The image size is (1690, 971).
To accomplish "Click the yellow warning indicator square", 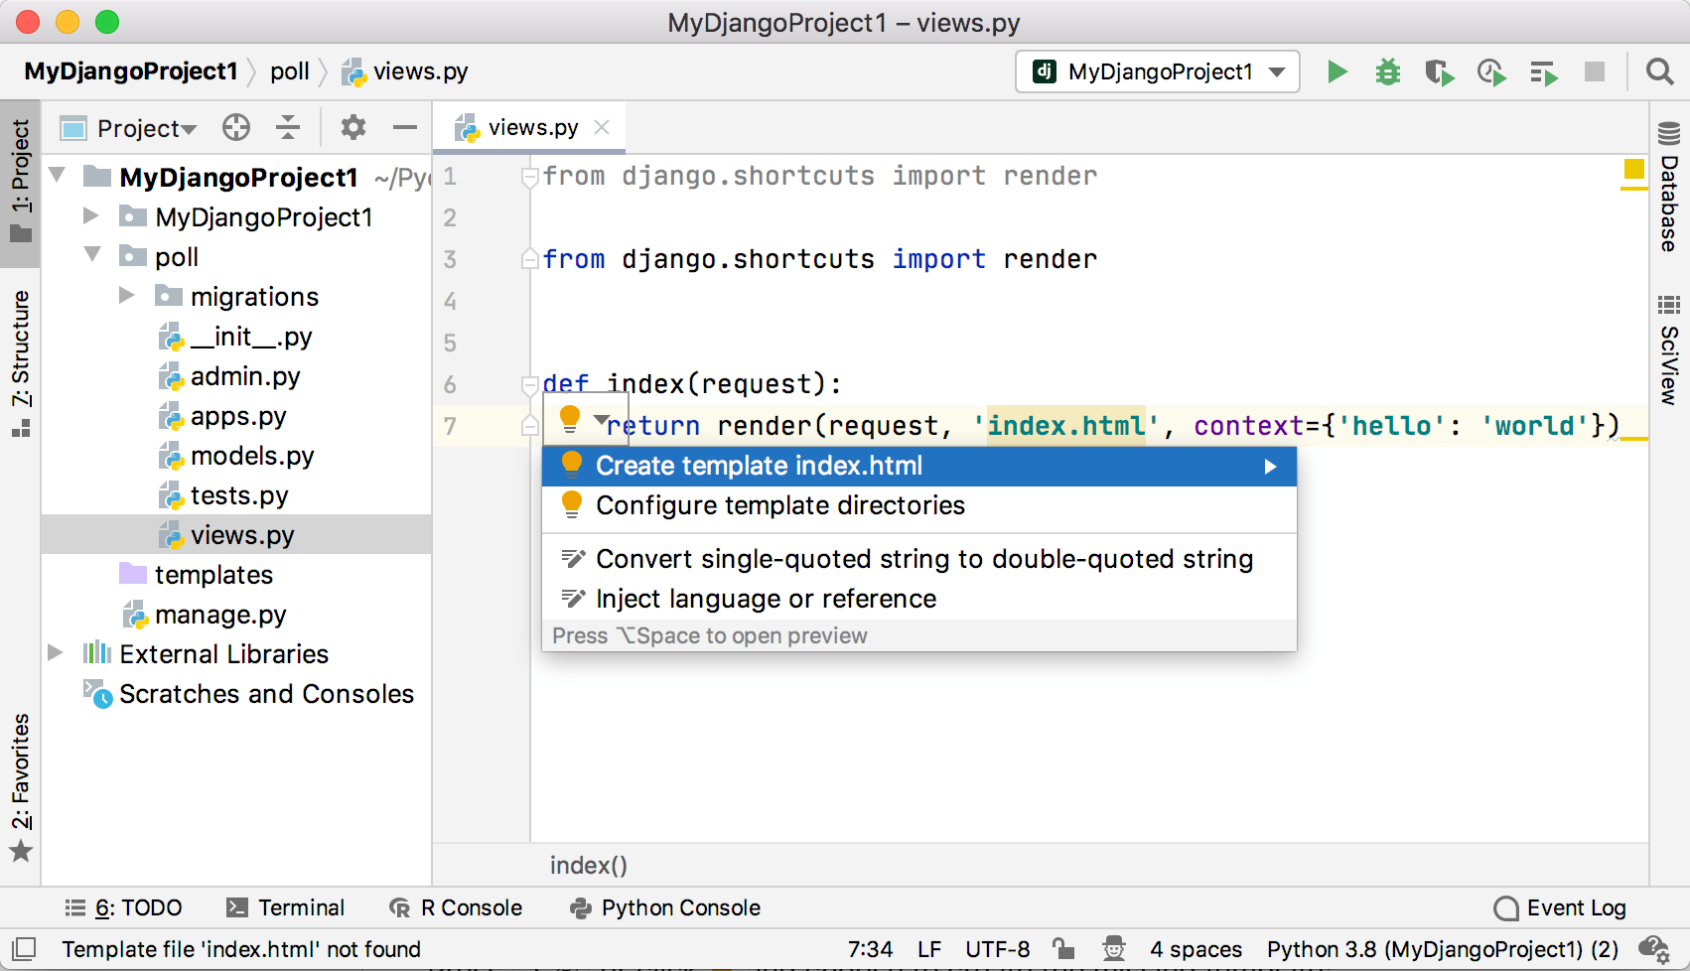I will pos(1633,169).
